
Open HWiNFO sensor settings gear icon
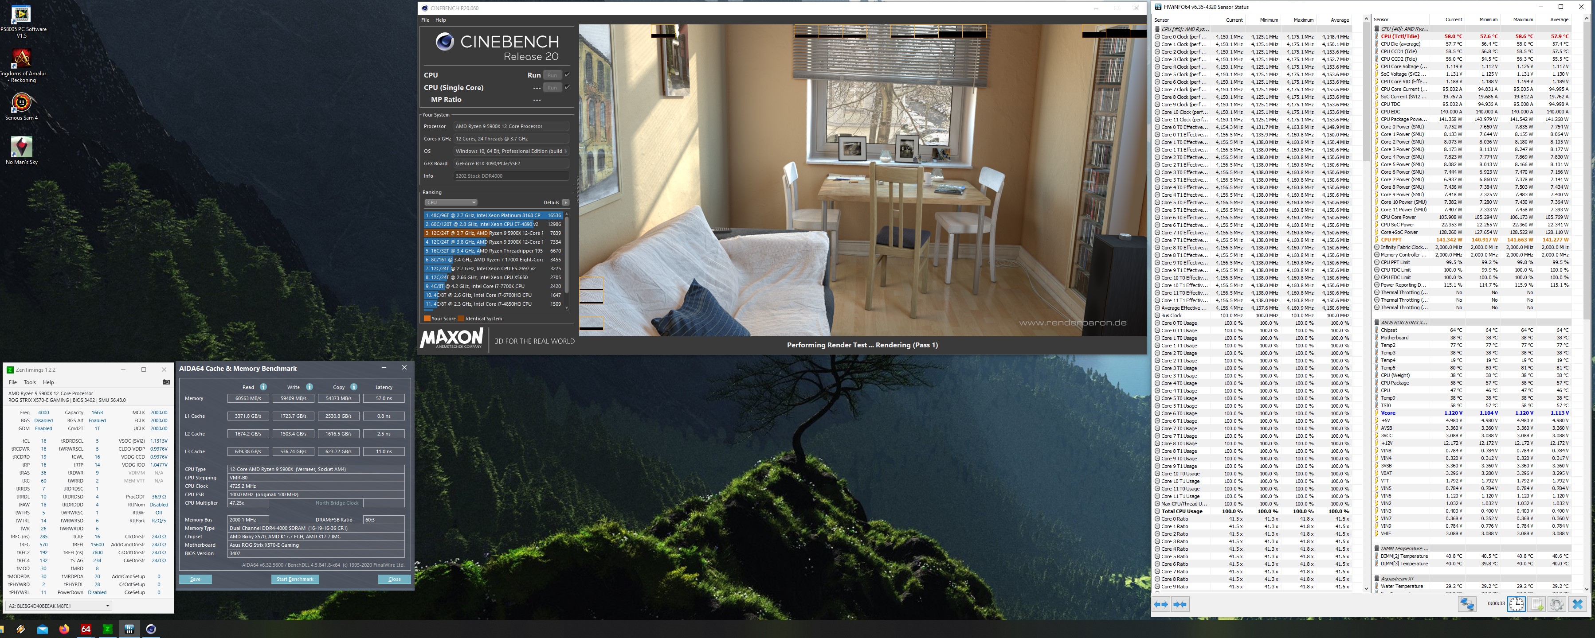1556,605
